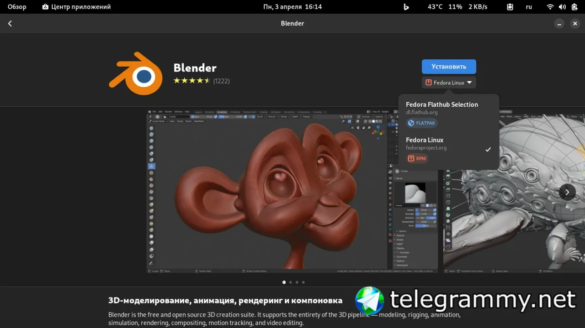Jump to the last carousel dot
Screen dimensions: 585x328
tap(303, 282)
